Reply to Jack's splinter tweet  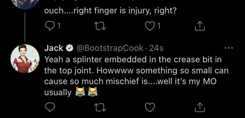[x=50, y=107]
